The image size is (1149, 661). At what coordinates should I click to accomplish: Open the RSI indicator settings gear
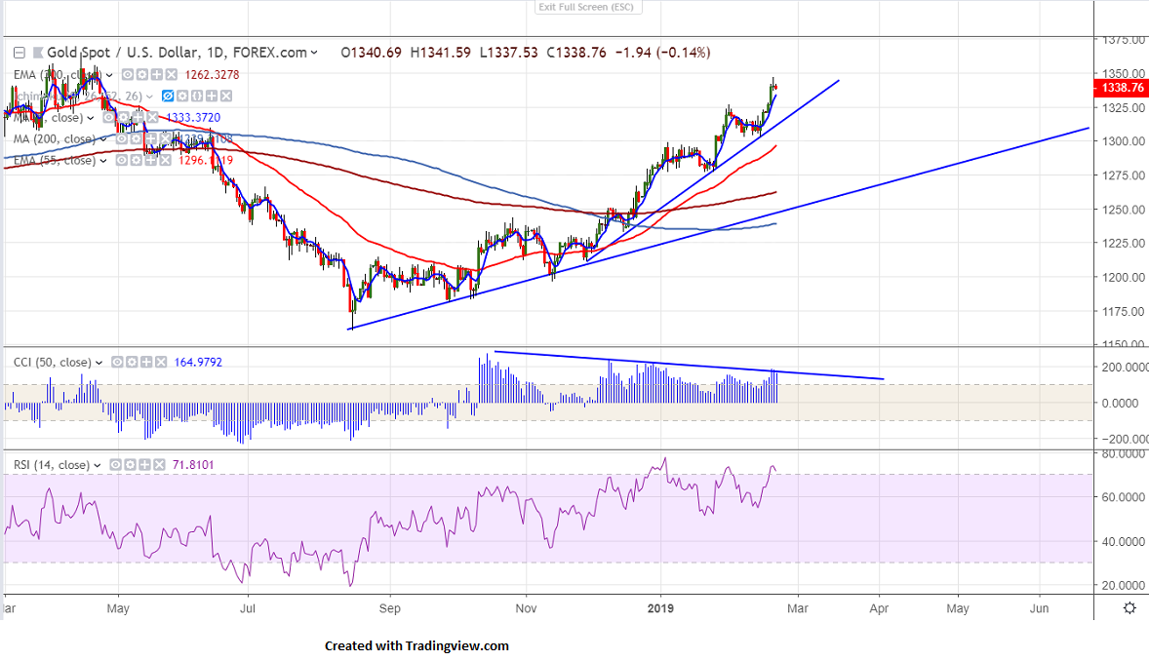[129, 465]
